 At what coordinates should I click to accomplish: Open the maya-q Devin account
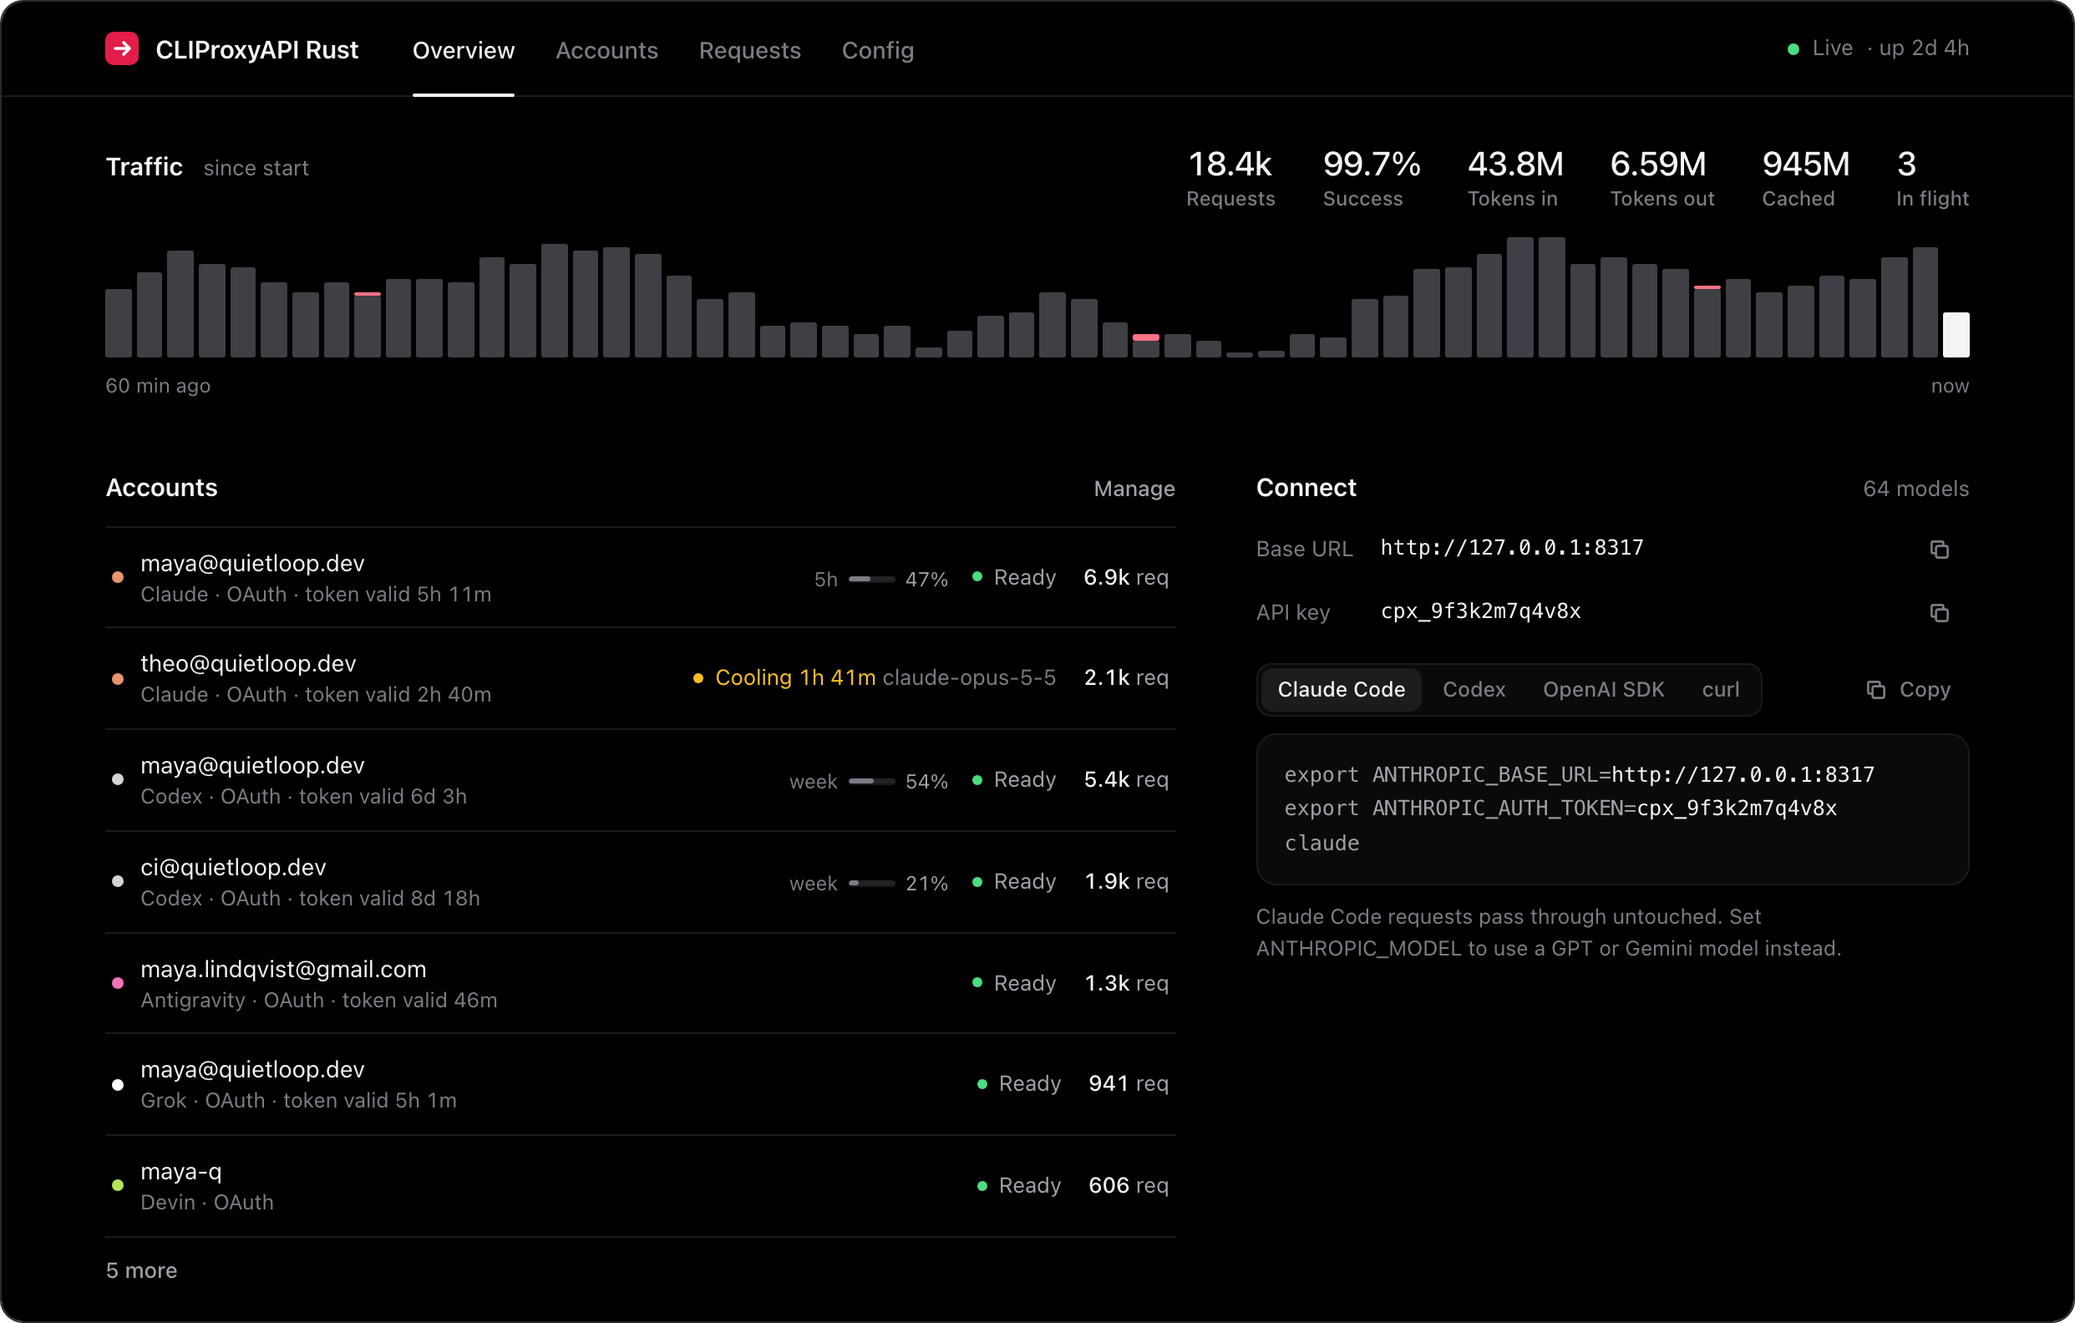pos(640,1186)
